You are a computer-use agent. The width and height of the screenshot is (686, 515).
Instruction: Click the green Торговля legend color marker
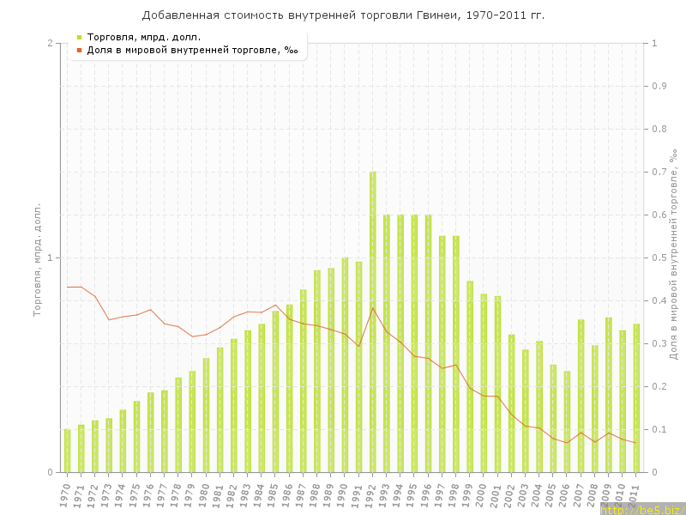(x=79, y=37)
